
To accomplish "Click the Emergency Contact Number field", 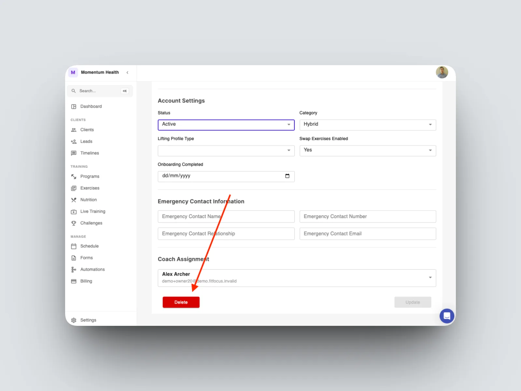I will tap(368, 216).
